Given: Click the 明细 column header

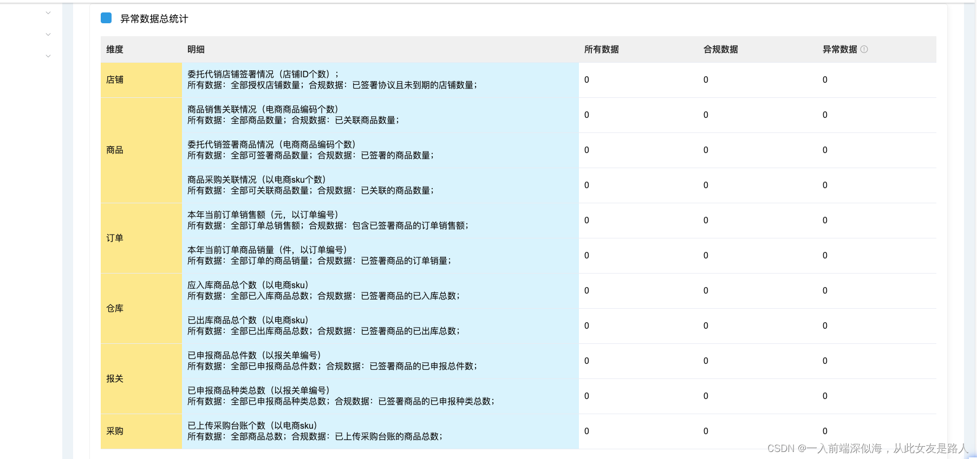Looking at the screenshot, I should coord(196,49).
